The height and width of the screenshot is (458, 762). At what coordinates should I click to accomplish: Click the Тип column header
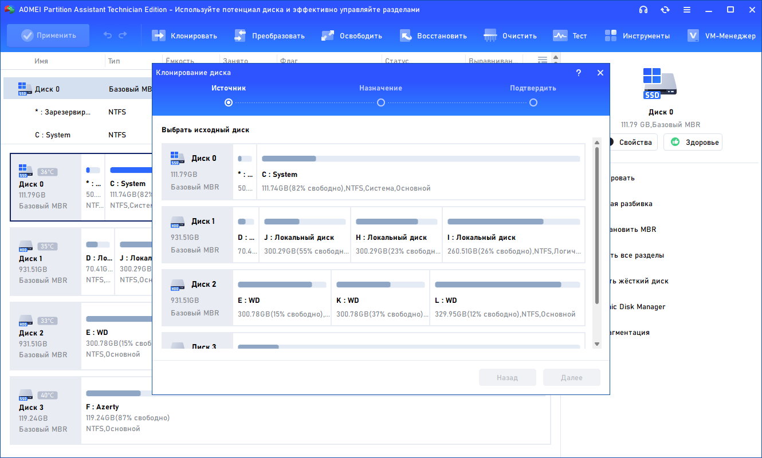pyautogui.click(x=114, y=61)
